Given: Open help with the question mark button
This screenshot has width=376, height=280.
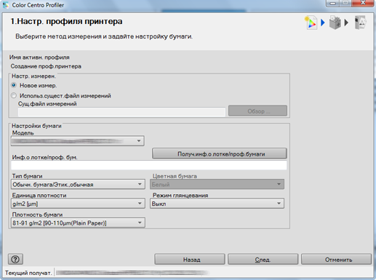Looking at the screenshot, I should 15,259.
